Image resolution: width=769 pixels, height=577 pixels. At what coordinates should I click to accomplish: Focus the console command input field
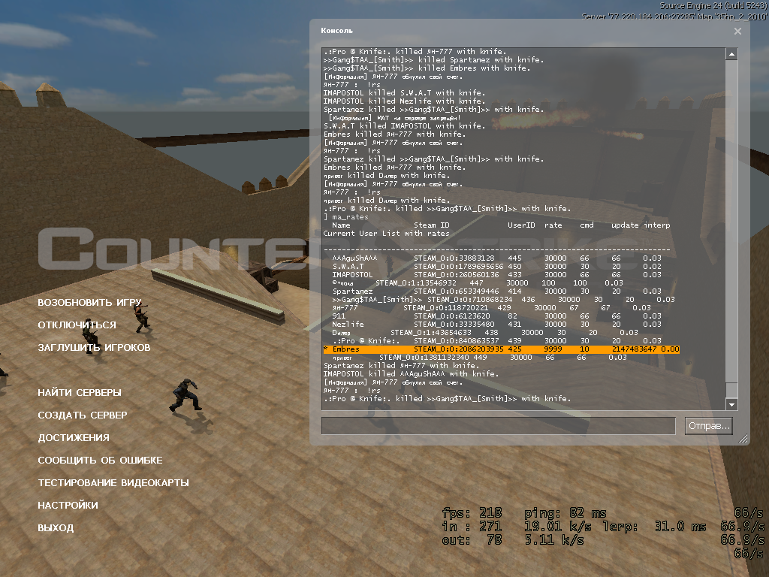(x=499, y=426)
